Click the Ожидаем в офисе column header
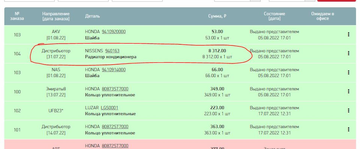Screen dimensions: 360x149 tap(322, 16)
